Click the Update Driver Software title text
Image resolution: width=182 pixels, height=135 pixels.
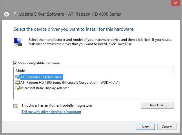[x=70, y=14]
